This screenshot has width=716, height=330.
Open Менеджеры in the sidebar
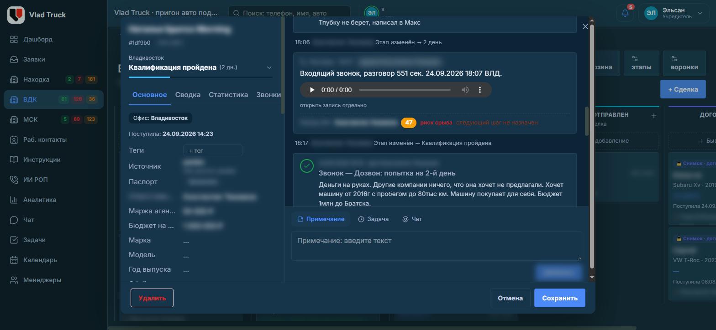[x=53, y=280]
